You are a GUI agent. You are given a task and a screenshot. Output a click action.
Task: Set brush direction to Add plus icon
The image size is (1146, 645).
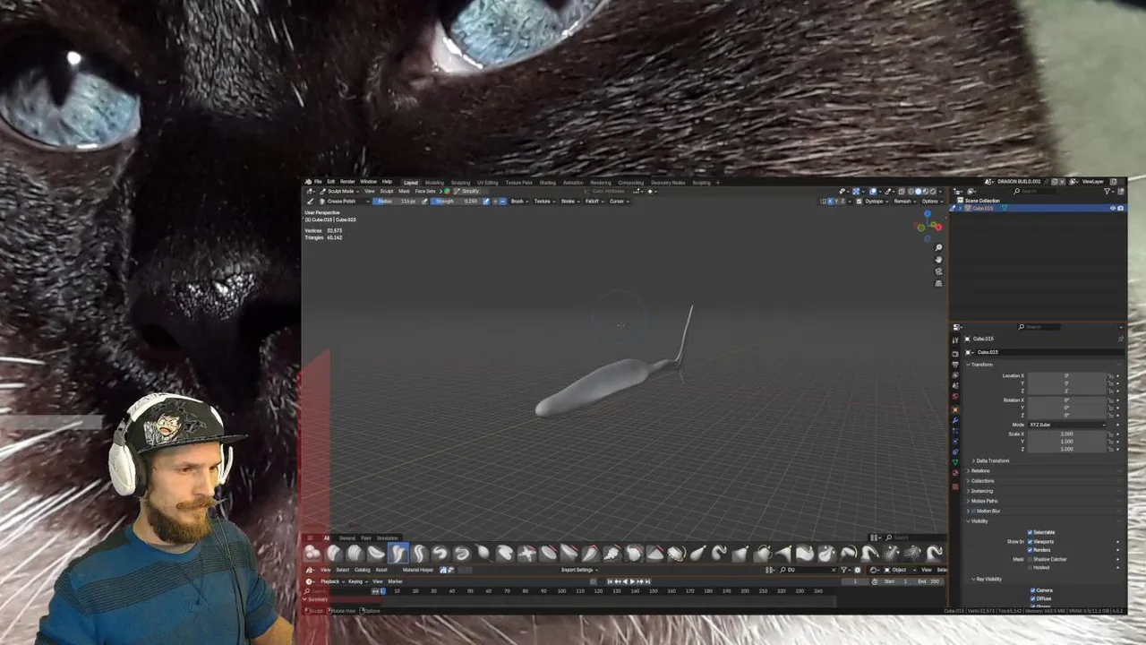click(x=495, y=201)
